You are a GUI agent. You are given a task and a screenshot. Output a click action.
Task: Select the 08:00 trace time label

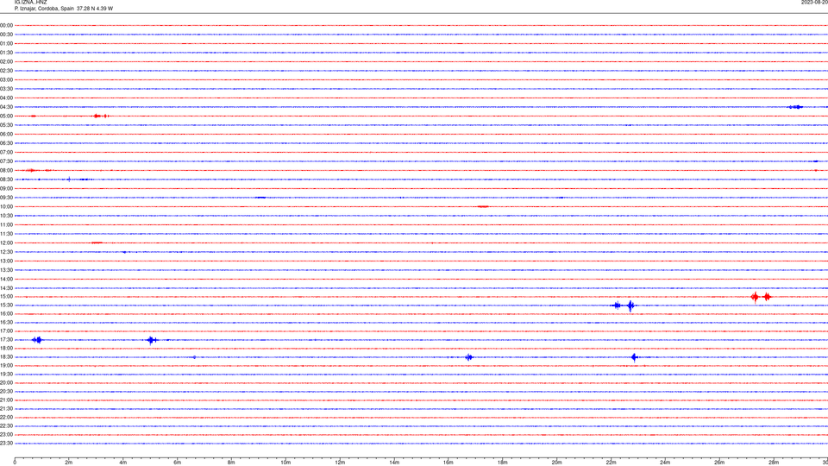click(6, 171)
